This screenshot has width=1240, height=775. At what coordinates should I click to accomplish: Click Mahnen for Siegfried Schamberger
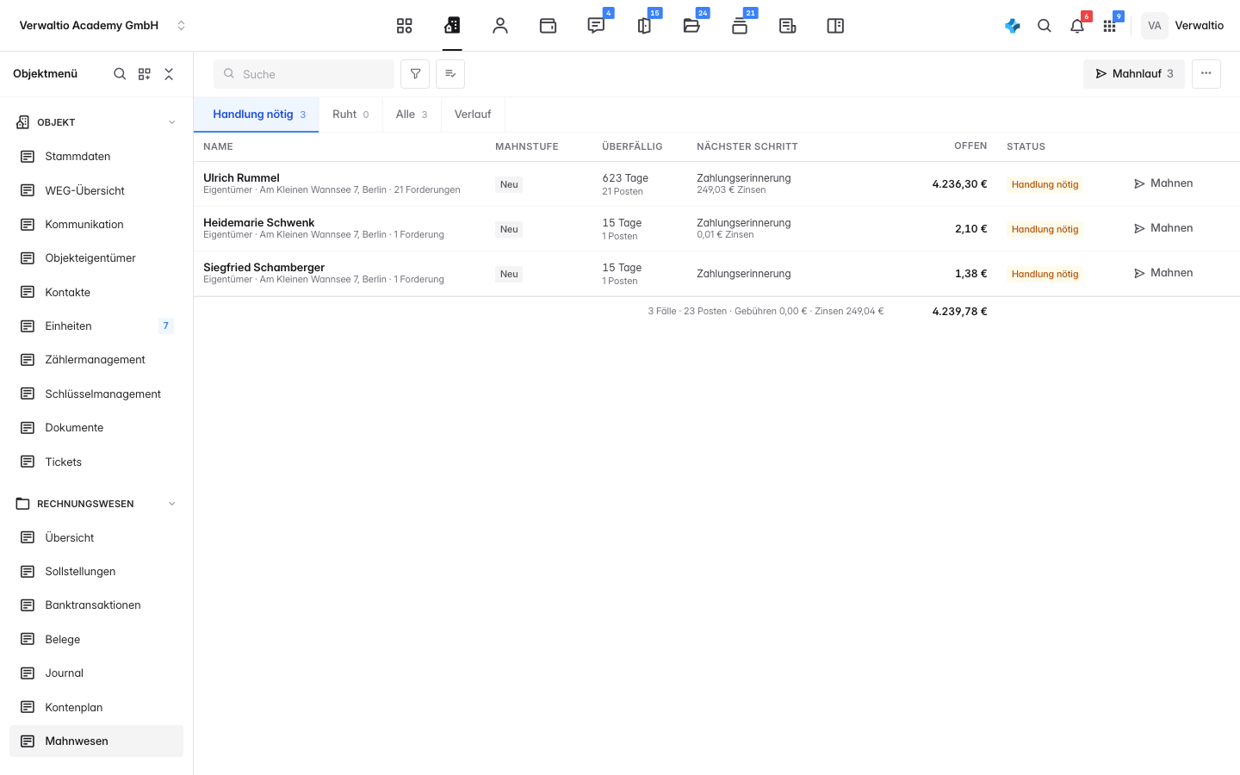tap(1163, 273)
